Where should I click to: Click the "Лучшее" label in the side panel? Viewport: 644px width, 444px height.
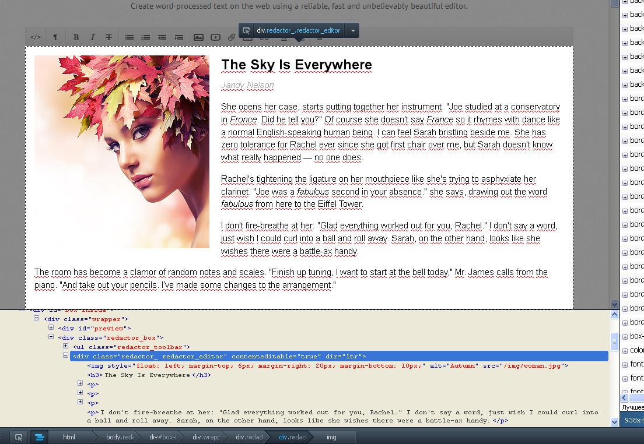[x=633, y=407]
